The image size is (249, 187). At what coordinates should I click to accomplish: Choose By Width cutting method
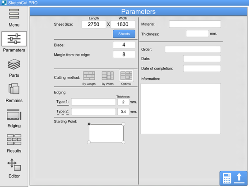[x=108, y=78]
